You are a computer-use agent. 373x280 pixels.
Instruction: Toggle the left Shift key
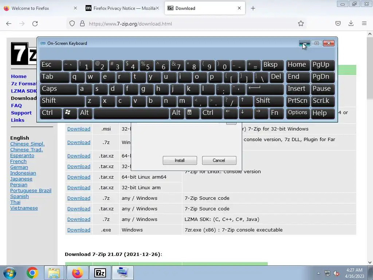point(62,101)
